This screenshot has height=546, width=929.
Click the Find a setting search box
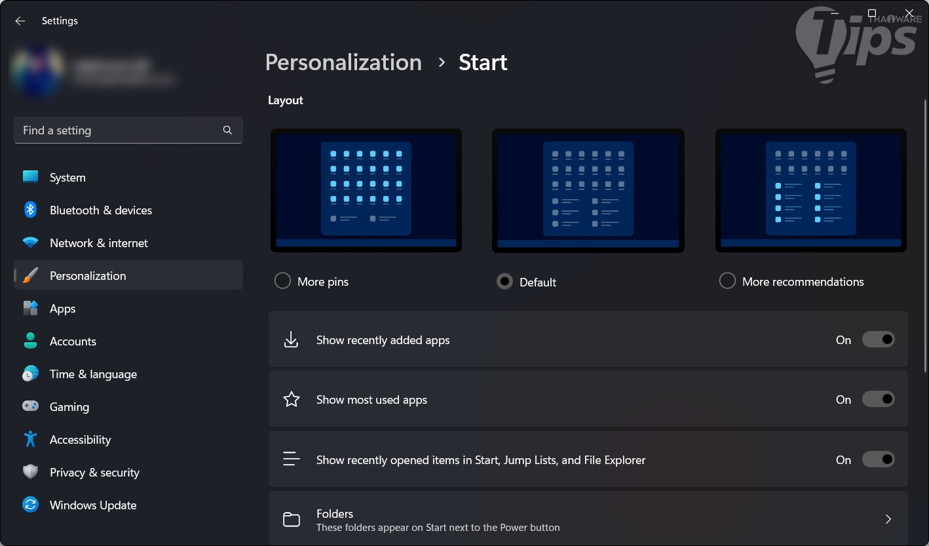(x=121, y=130)
